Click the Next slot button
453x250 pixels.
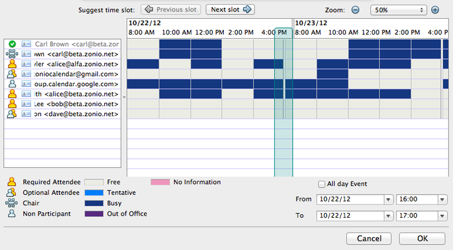(x=230, y=10)
